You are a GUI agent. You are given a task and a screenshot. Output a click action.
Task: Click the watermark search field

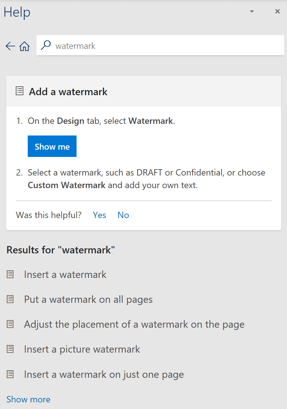click(x=164, y=46)
